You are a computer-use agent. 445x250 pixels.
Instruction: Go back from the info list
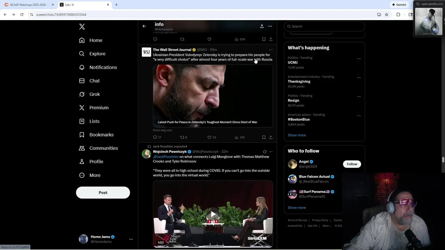pyautogui.click(x=144, y=26)
